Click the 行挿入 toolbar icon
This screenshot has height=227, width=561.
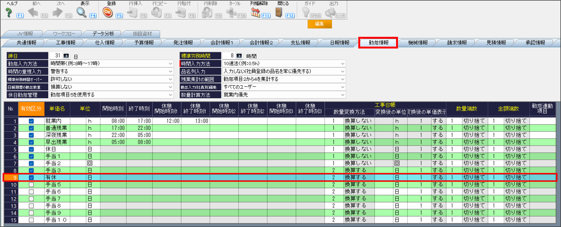(x=132, y=13)
